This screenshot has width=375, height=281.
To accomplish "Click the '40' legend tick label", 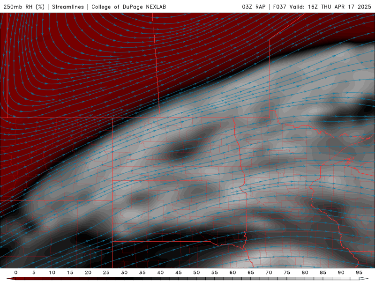I will pos(160,273).
